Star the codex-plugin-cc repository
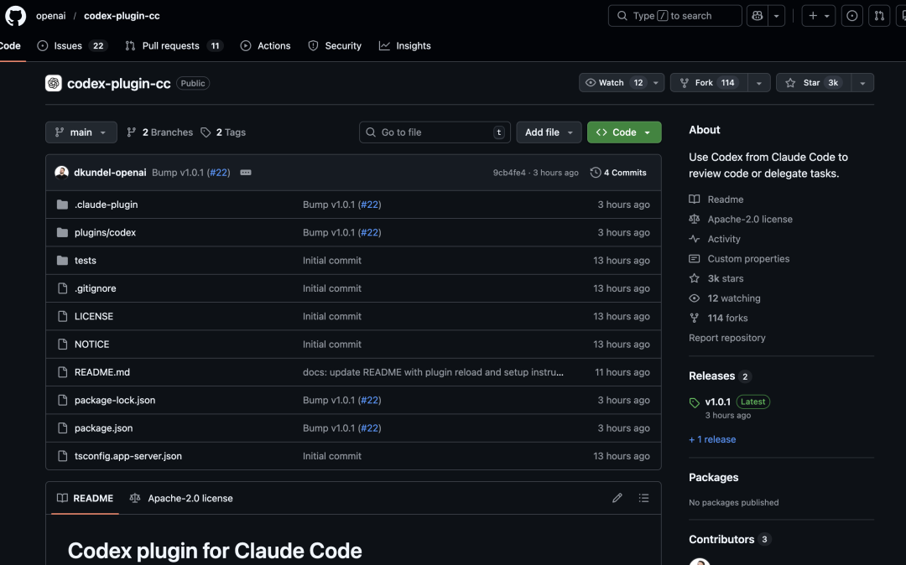This screenshot has width=906, height=565. [811, 82]
